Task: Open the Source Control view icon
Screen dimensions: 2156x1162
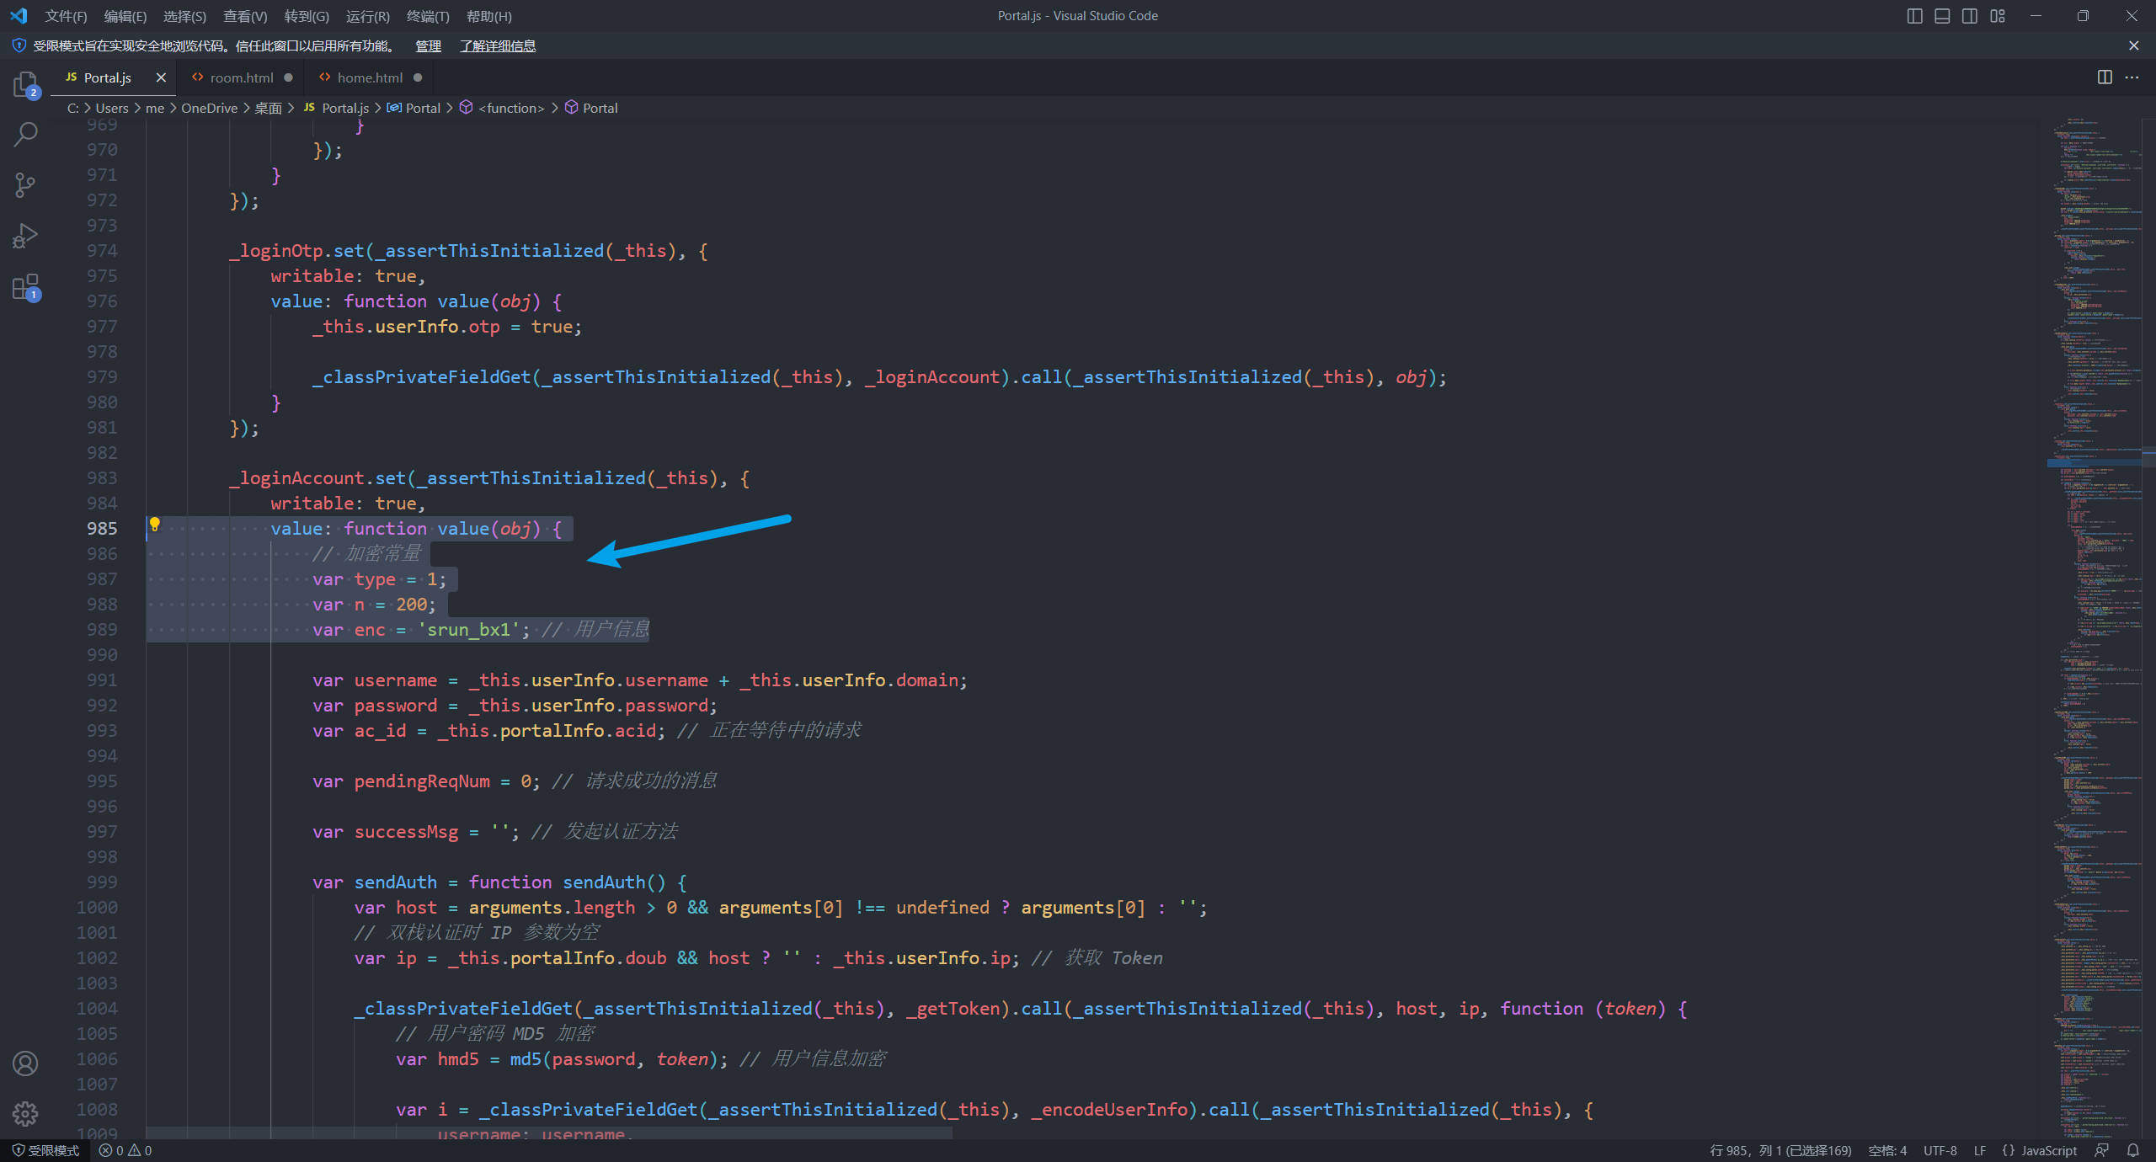Action: pos(25,185)
